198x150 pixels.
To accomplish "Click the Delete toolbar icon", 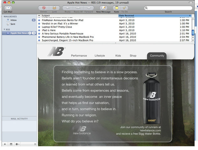I will [44, 8].
